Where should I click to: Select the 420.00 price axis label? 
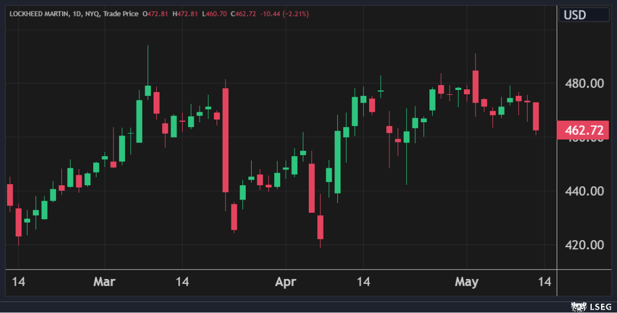tap(585, 244)
